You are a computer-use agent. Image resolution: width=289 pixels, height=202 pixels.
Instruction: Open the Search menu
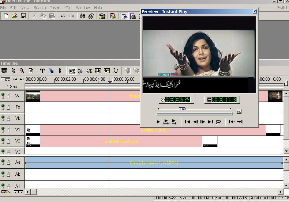click(40, 8)
